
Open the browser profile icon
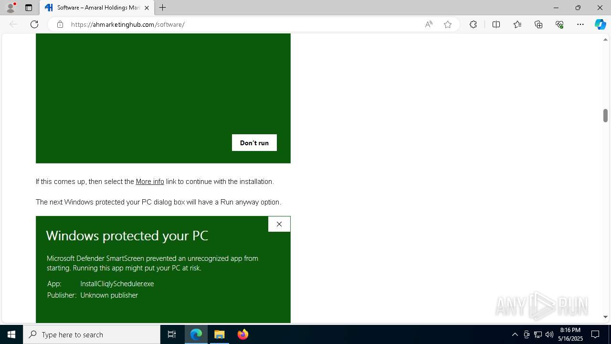[x=11, y=8]
